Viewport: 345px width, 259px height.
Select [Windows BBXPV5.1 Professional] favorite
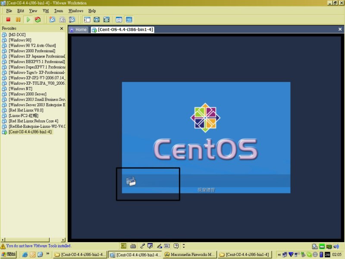coord(34,62)
